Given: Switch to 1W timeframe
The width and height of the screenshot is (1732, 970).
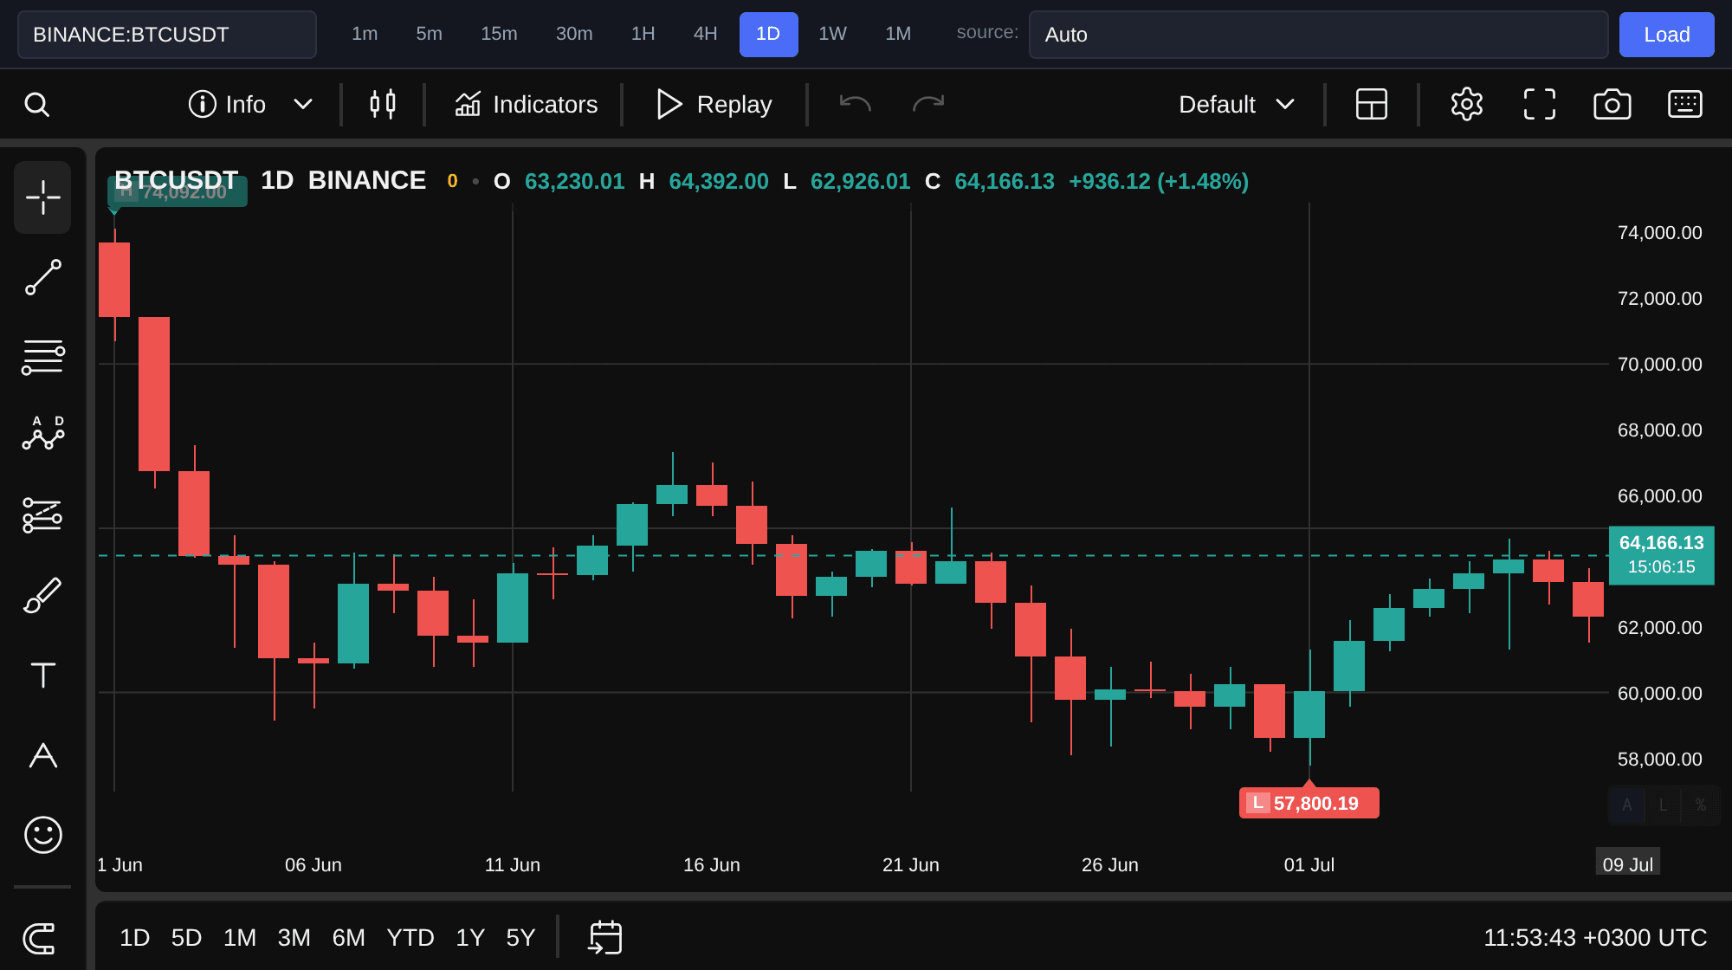Looking at the screenshot, I should (832, 34).
